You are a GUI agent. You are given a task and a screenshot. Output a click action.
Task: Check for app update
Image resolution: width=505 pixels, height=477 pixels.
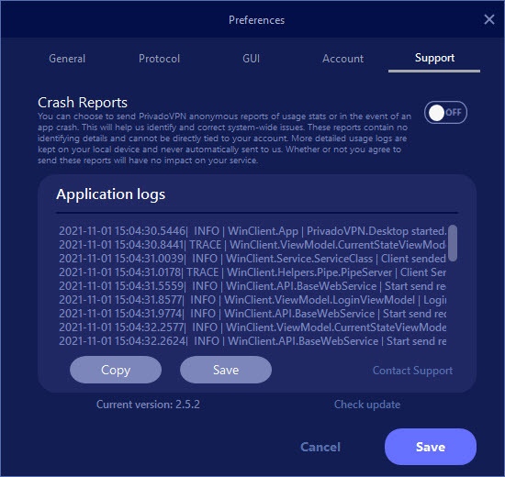point(367,405)
